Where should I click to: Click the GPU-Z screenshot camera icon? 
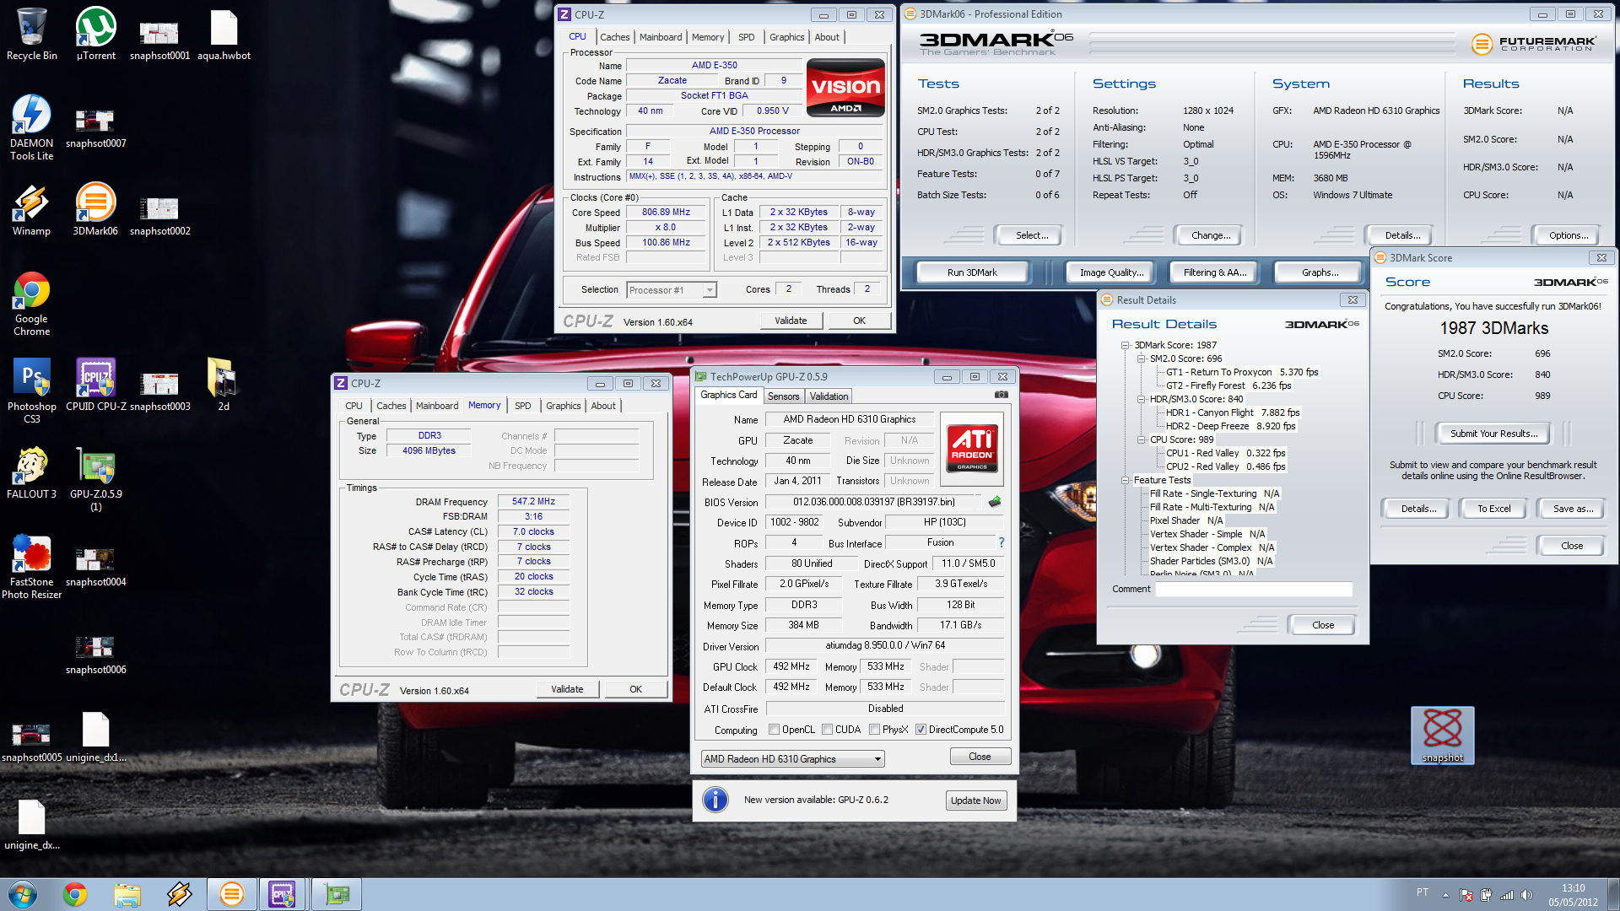[x=1001, y=395]
